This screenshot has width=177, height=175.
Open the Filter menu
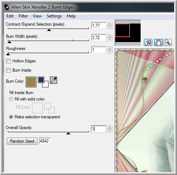click(x=23, y=16)
